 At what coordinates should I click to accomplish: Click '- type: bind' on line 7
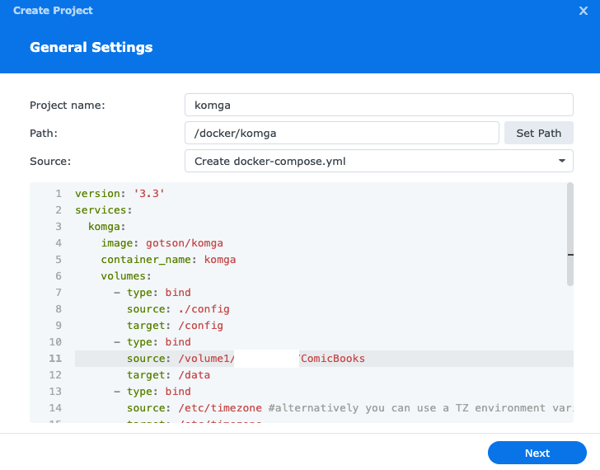(152, 293)
